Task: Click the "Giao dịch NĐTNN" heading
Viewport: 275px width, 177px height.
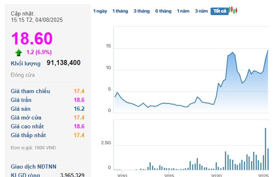Action: tap(33, 166)
